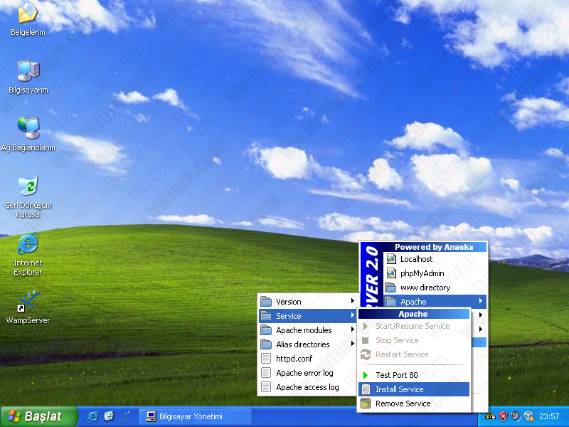Image resolution: width=569 pixels, height=427 pixels.
Task: Select Test Port 80 option
Action: 414,375
